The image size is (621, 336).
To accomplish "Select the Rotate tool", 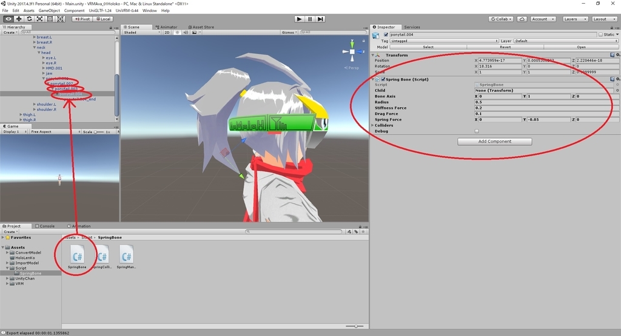I will (x=29, y=19).
